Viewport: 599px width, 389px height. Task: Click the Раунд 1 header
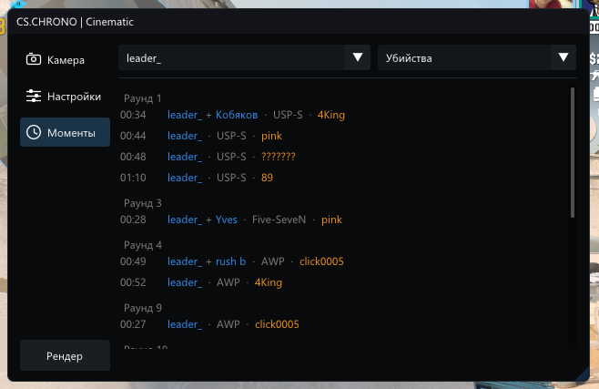coord(143,98)
